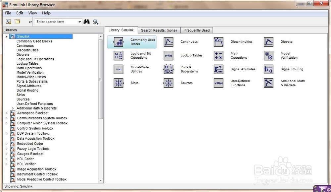Image resolution: width=331 pixels, height=192 pixels.
Task: Expand Additional Math & Discrete tree node
Action: 13,108
